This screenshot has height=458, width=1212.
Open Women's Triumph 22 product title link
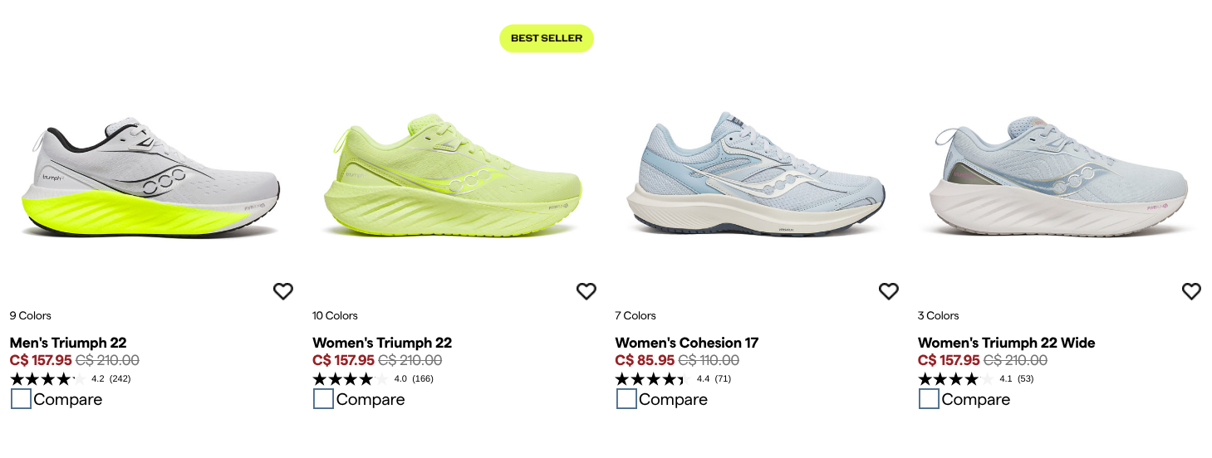pyautogui.click(x=382, y=343)
